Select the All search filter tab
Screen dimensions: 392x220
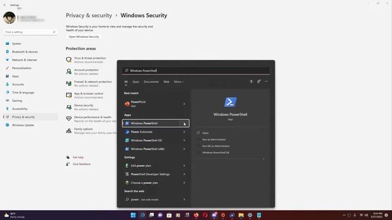[x=126, y=82]
